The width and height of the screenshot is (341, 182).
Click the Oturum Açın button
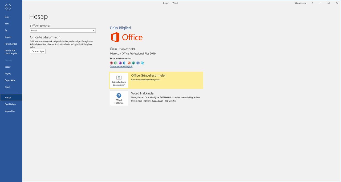click(38, 51)
